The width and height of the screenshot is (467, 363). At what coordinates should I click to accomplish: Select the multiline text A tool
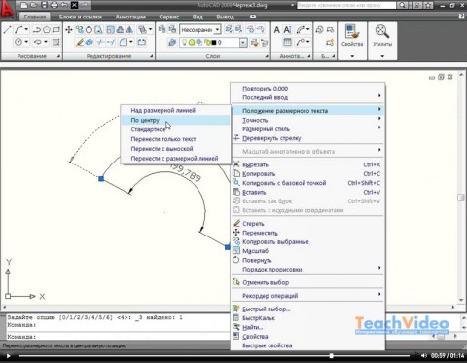(x=276, y=30)
